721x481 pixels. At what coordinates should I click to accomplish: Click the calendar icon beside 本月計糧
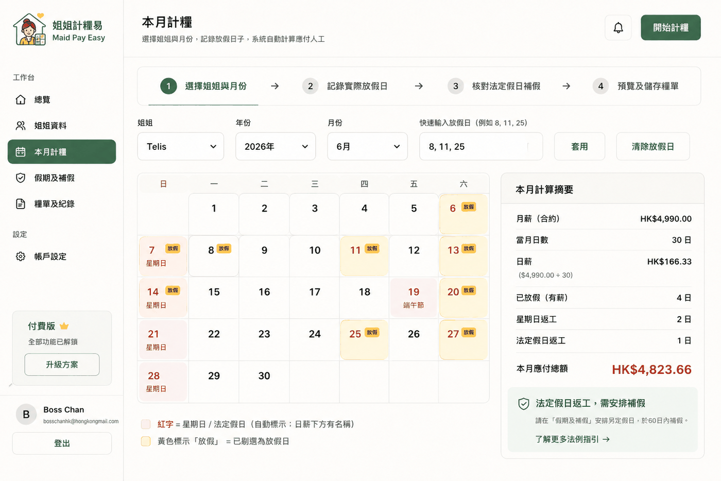pos(21,152)
